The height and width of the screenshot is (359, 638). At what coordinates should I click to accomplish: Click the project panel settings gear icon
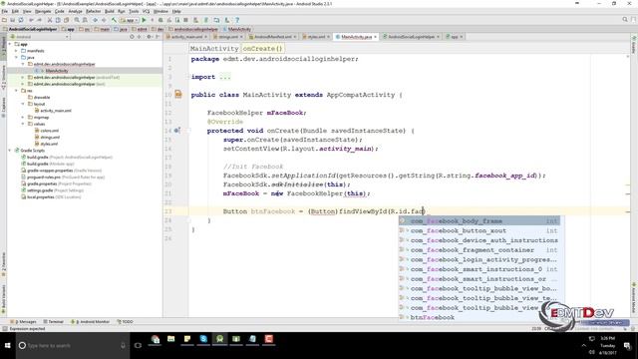point(149,37)
